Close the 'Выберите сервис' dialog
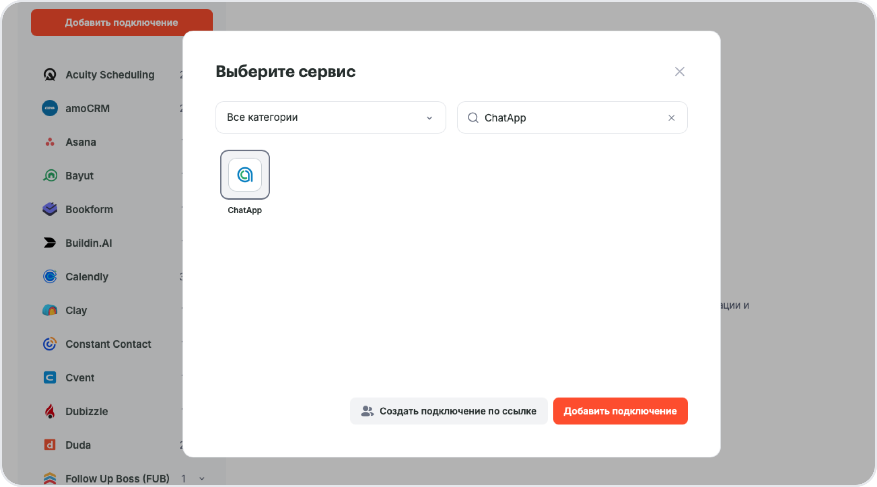The image size is (877, 487). click(679, 71)
